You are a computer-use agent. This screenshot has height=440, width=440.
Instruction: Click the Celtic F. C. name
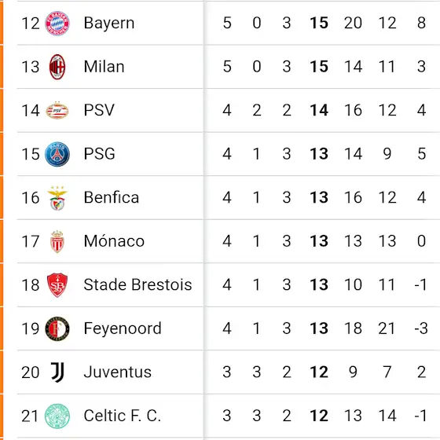pyautogui.click(x=123, y=416)
